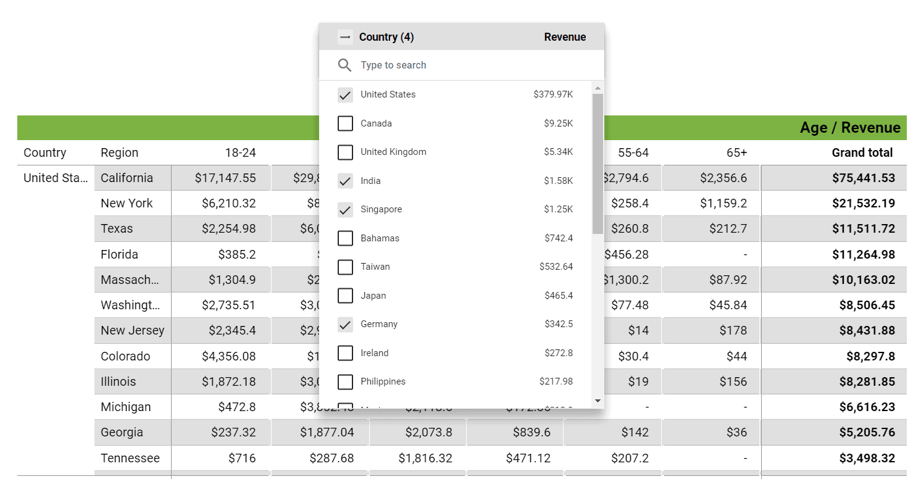Click the Type to search field
This screenshot has height=479, width=921.
432,65
